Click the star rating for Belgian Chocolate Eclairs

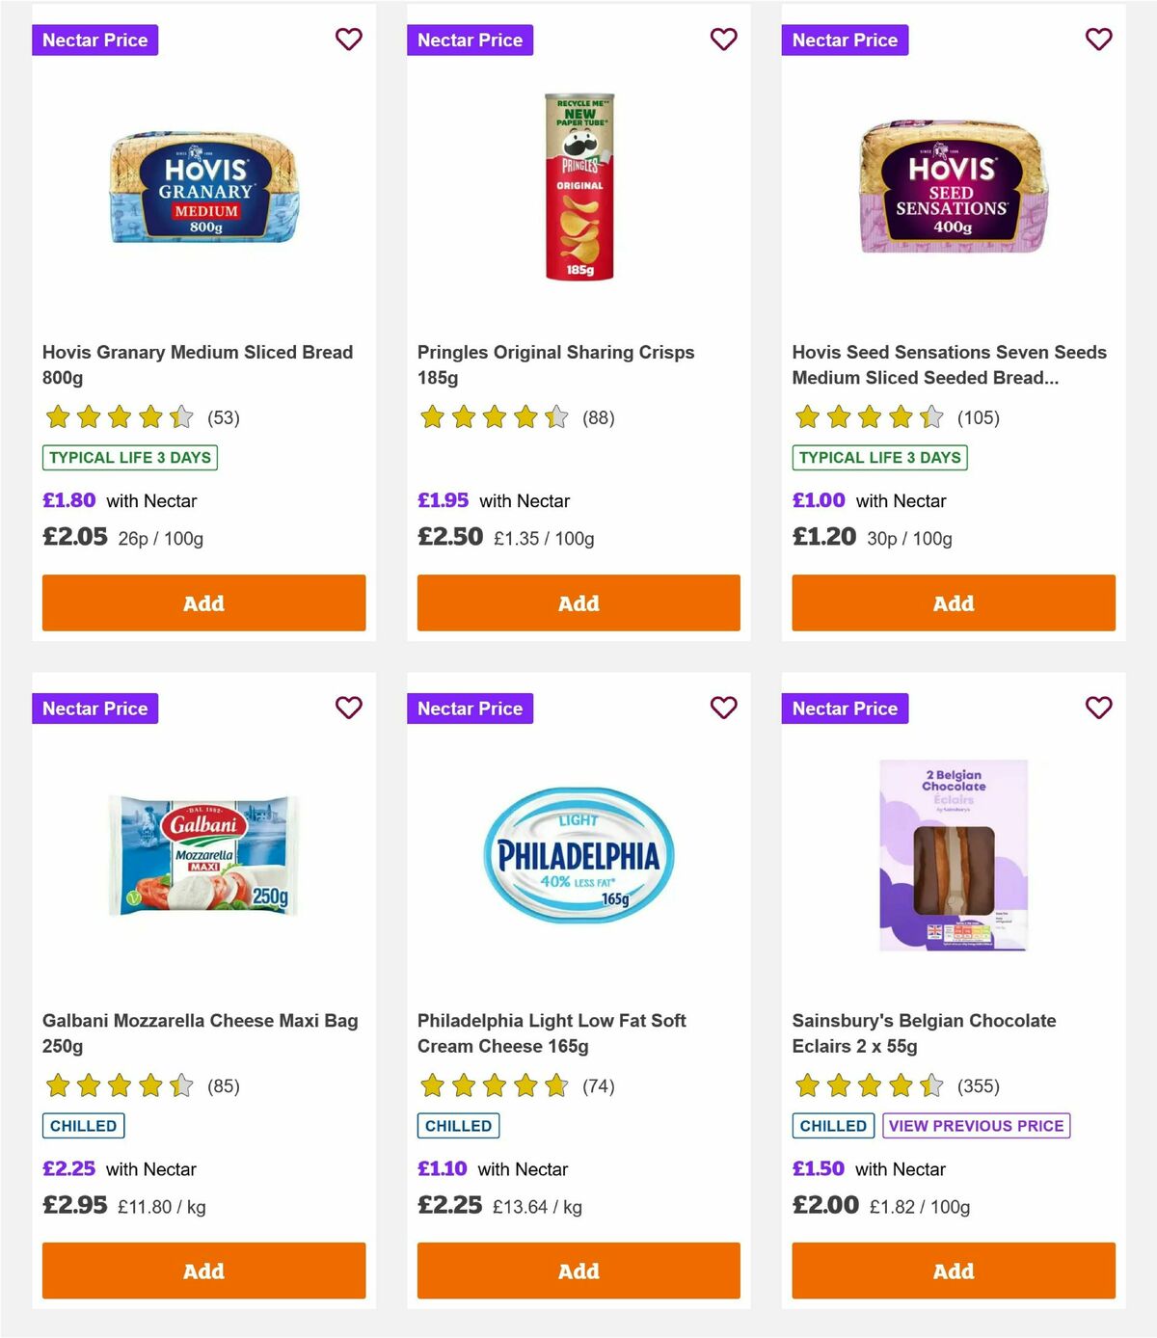[867, 1085]
